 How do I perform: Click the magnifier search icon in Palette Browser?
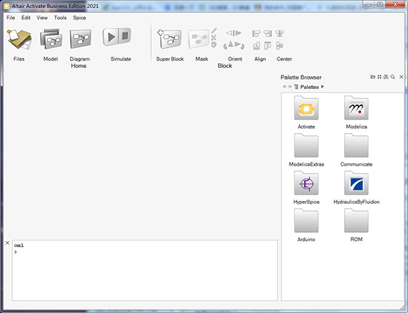pos(392,77)
